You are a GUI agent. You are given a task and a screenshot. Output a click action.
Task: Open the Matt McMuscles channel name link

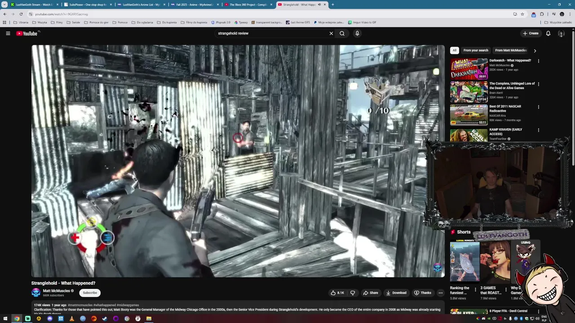click(x=56, y=291)
